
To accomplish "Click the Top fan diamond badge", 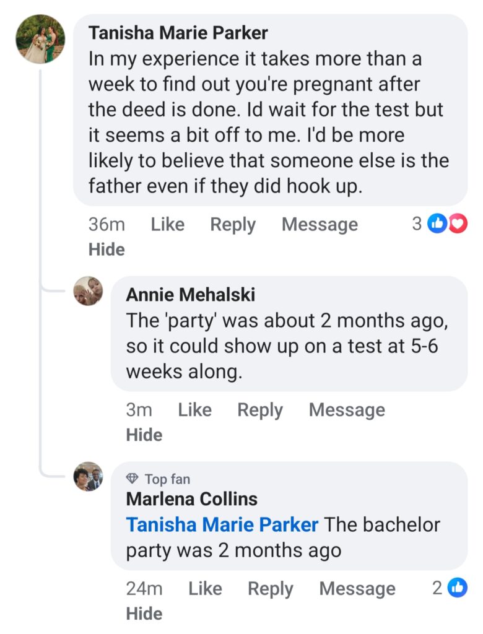I will pos(132,479).
